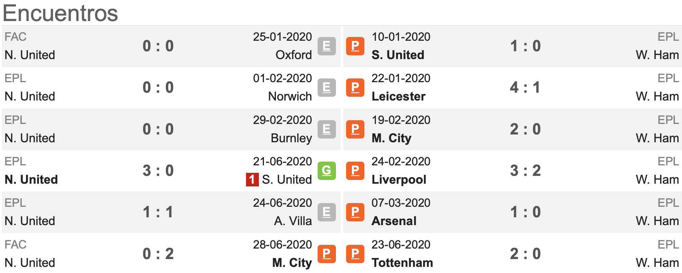Image resolution: width=682 pixels, height=273 pixels.
Task: Click the gray E badge beside Burnley
Action: pos(326,129)
